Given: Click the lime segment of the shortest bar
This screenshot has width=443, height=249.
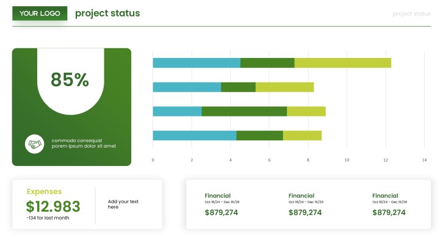Looking at the screenshot, I should tap(285, 87).
